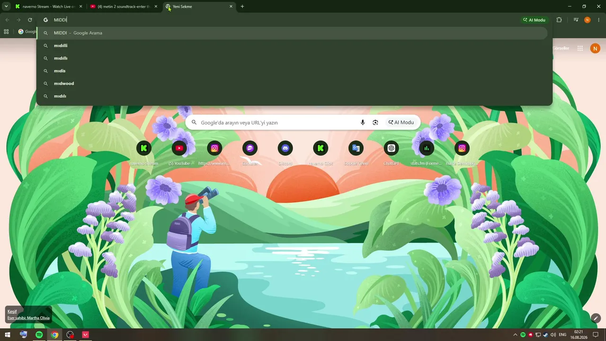Go back to the previous page
Viewport: 606px width, 341px height.
pyautogui.click(x=7, y=20)
